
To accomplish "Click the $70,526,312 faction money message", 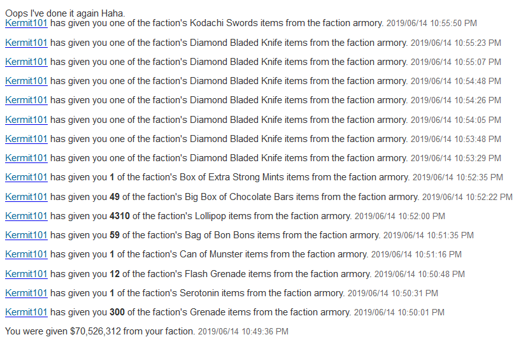I will (100, 331).
